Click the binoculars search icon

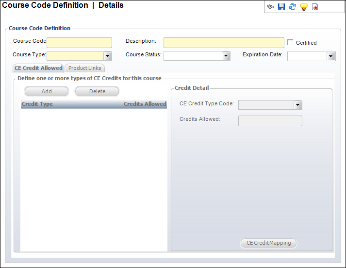pos(270,7)
